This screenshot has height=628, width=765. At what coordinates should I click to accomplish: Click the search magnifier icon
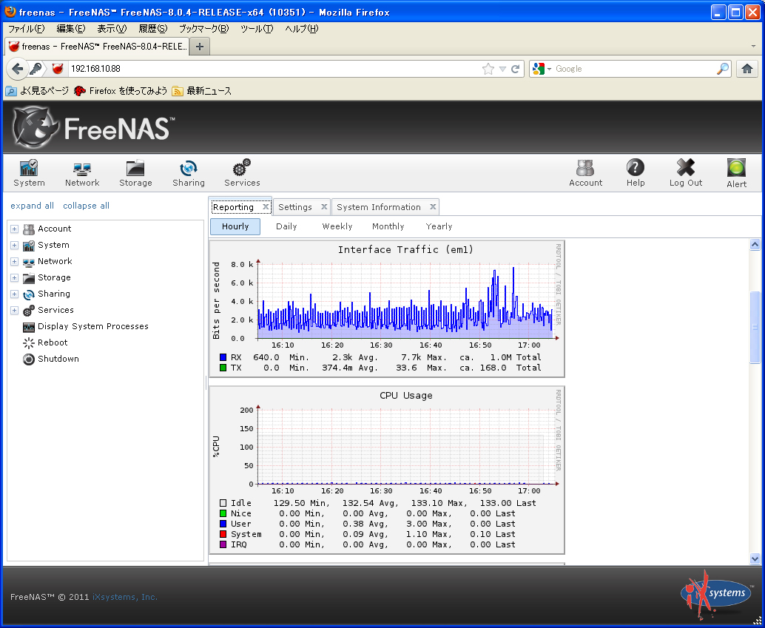pyautogui.click(x=723, y=69)
